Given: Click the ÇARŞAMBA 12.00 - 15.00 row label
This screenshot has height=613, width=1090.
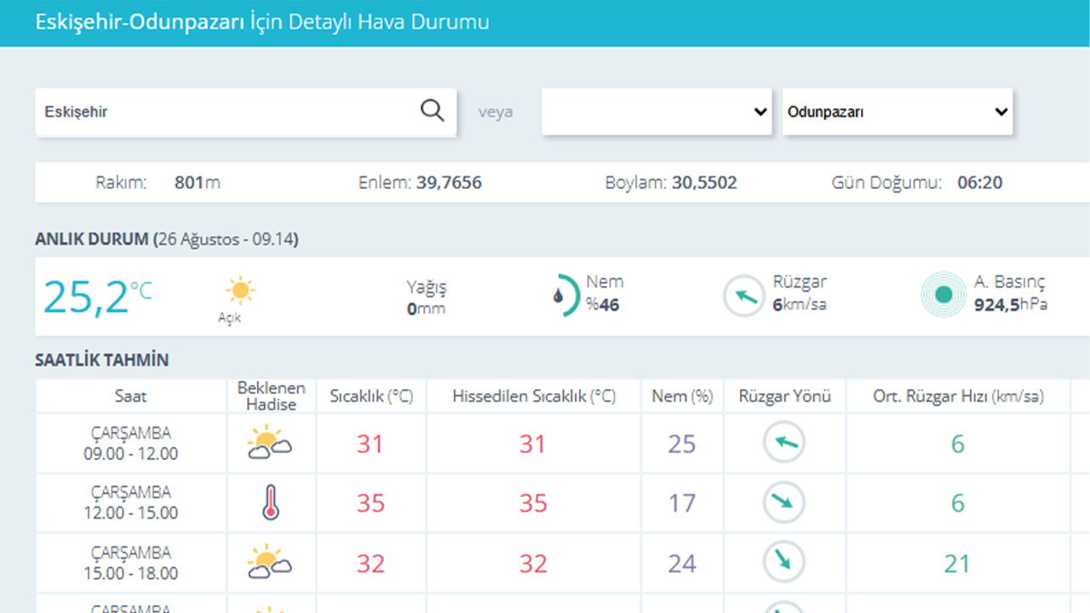Looking at the screenshot, I should tap(131, 503).
